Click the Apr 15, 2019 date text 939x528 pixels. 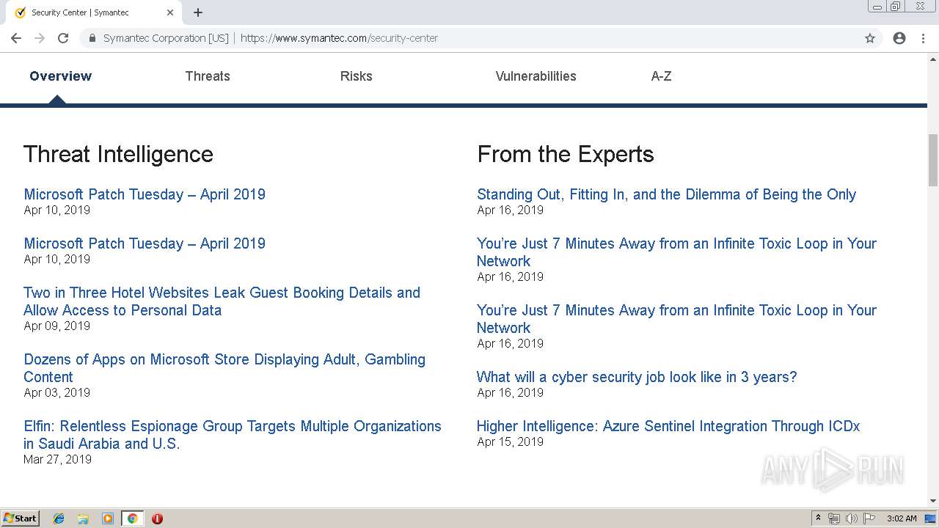(510, 441)
